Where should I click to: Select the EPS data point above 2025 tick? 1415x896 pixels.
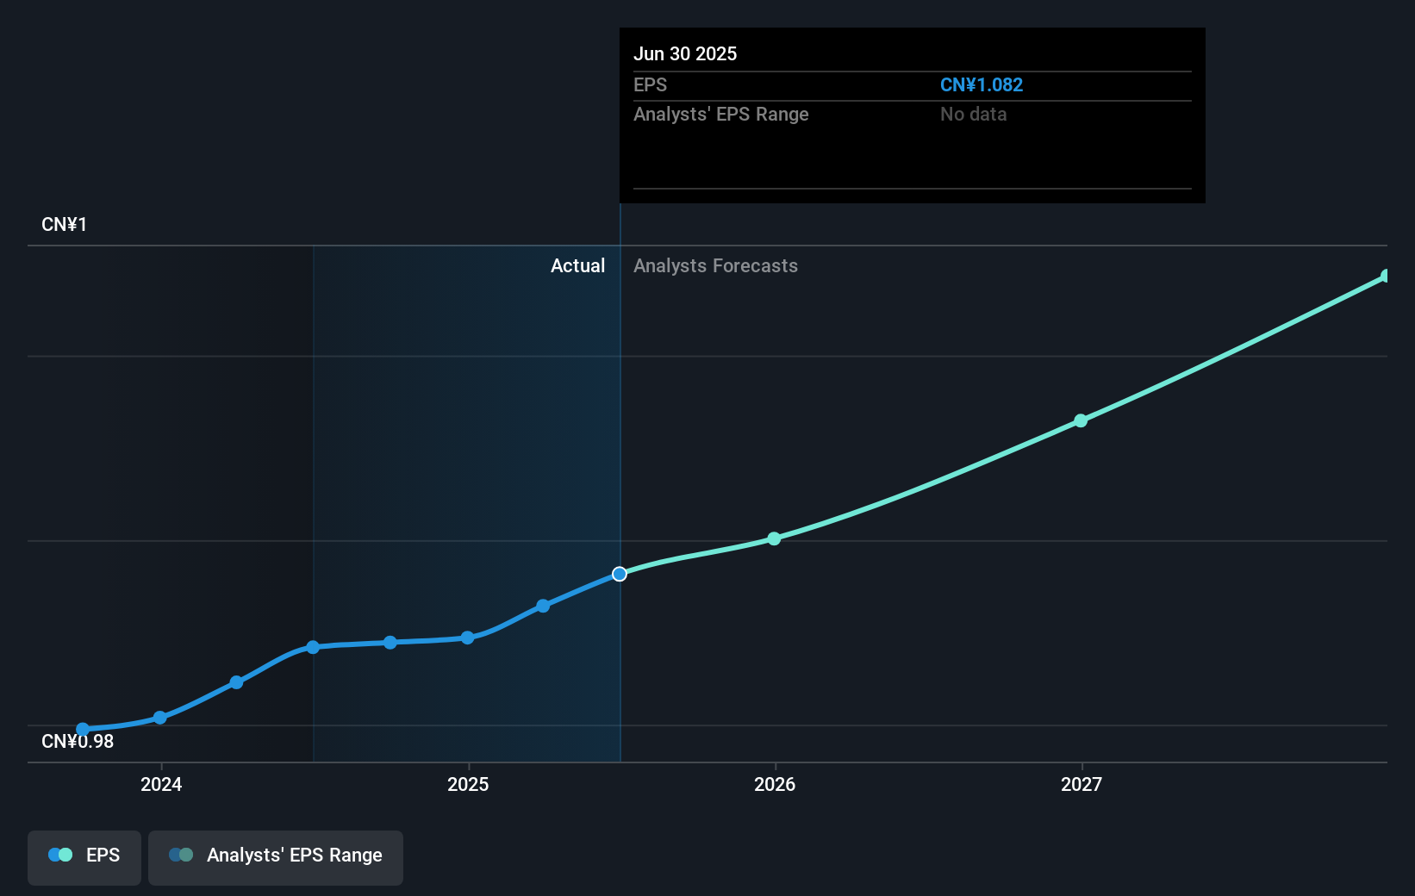pos(467,638)
